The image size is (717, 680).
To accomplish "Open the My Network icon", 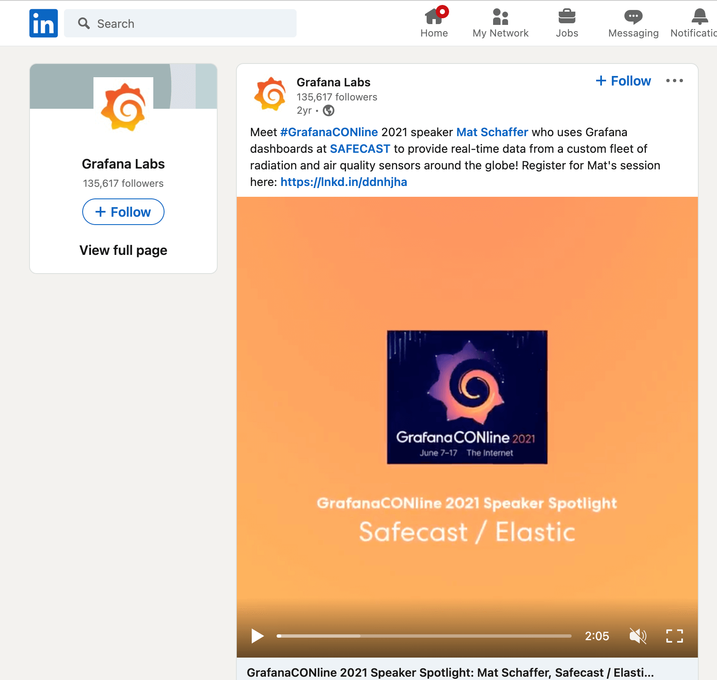I will coord(500,17).
